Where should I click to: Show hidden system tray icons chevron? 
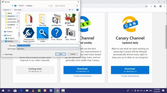click(132, 91)
